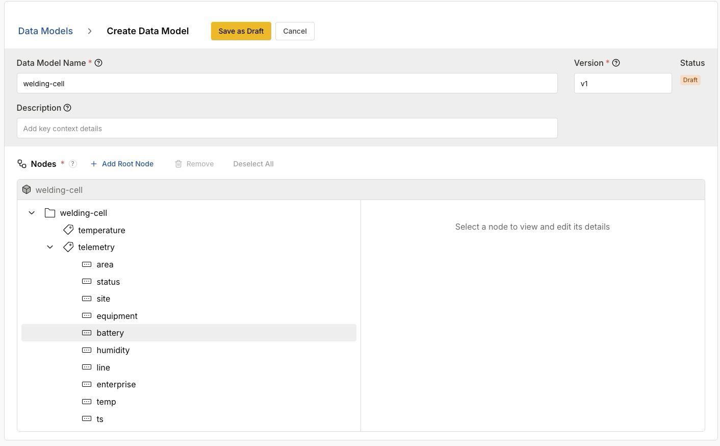Select the telemetry node label
The width and height of the screenshot is (720, 446).
(x=96, y=247)
